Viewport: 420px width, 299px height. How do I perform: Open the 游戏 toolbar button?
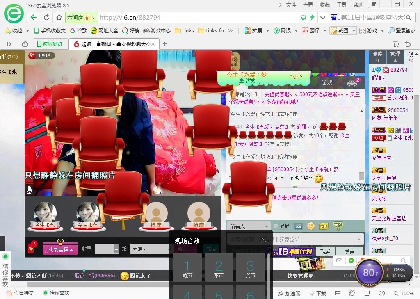[368, 30]
